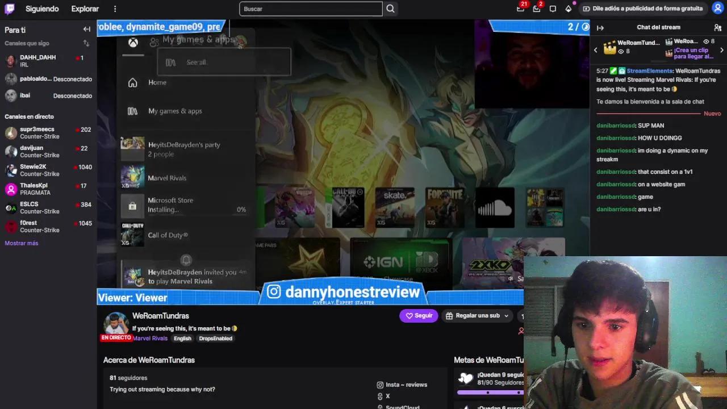
Task: Click the search magnifier button
Action: [390, 9]
